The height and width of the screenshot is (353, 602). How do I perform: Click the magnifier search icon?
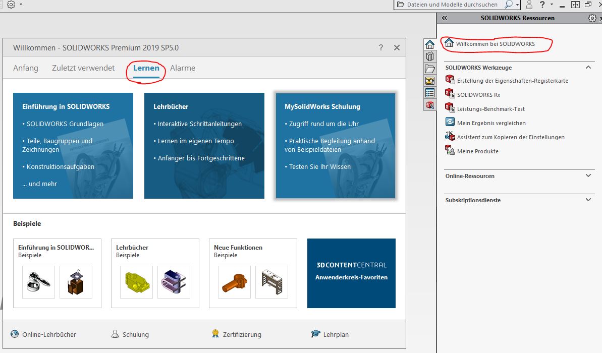pyautogui.click(x=508, y=5)
